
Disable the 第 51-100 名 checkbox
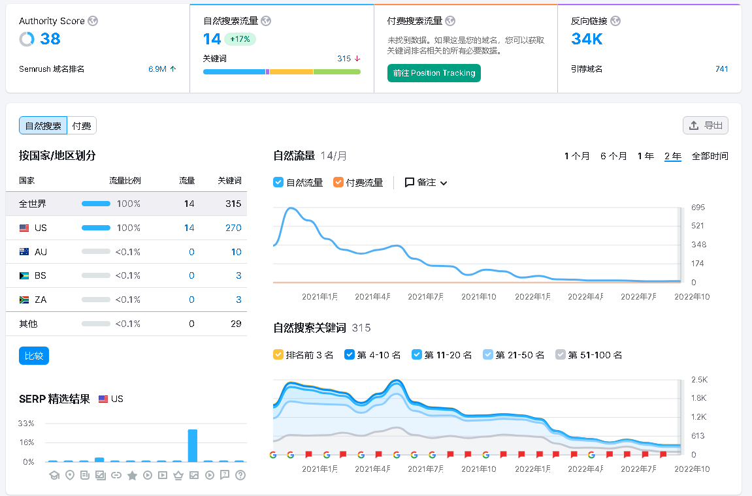[561, 355]
